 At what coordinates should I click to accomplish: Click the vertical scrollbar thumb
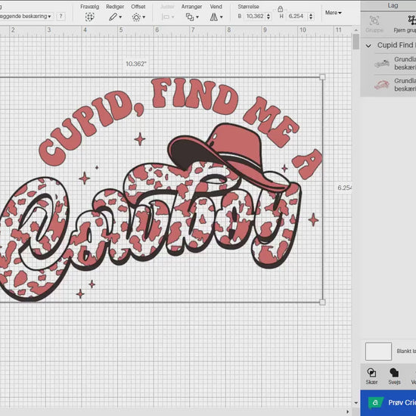pyautogui.click(x=356, y=42)
